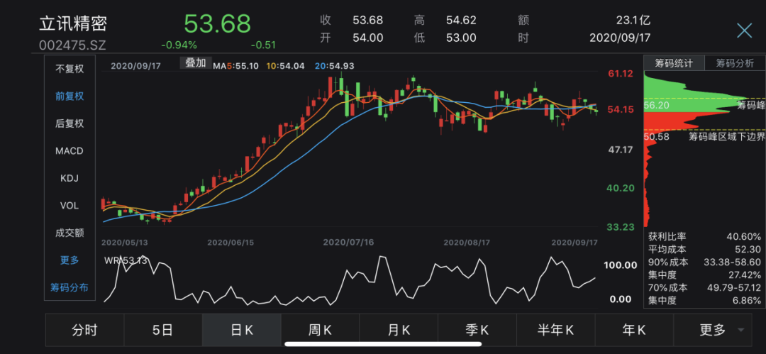Screen dimensions: 766x354
Task: Click turnover amount 23.1亿
Action: [634, 21]
